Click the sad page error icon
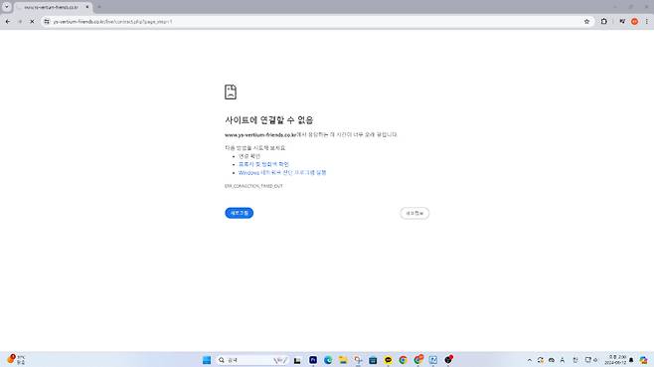 (231, 92)
